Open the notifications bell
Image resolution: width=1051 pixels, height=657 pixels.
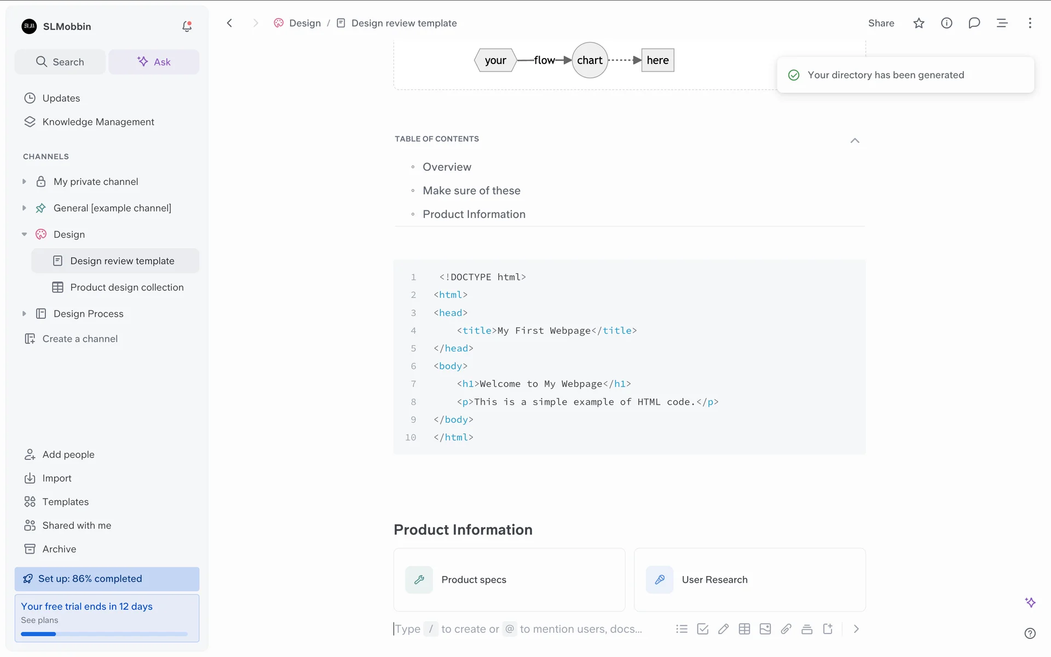(187, 26)
